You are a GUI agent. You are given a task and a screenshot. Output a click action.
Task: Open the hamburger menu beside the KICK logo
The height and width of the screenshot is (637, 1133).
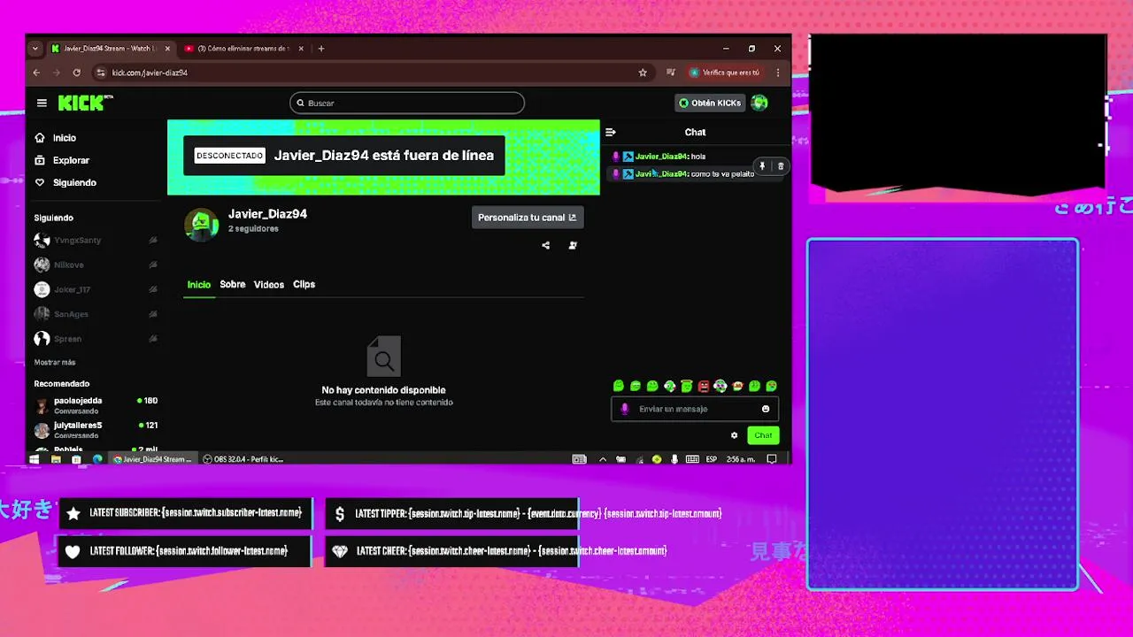pyautogui.click(x=42, y=103)
